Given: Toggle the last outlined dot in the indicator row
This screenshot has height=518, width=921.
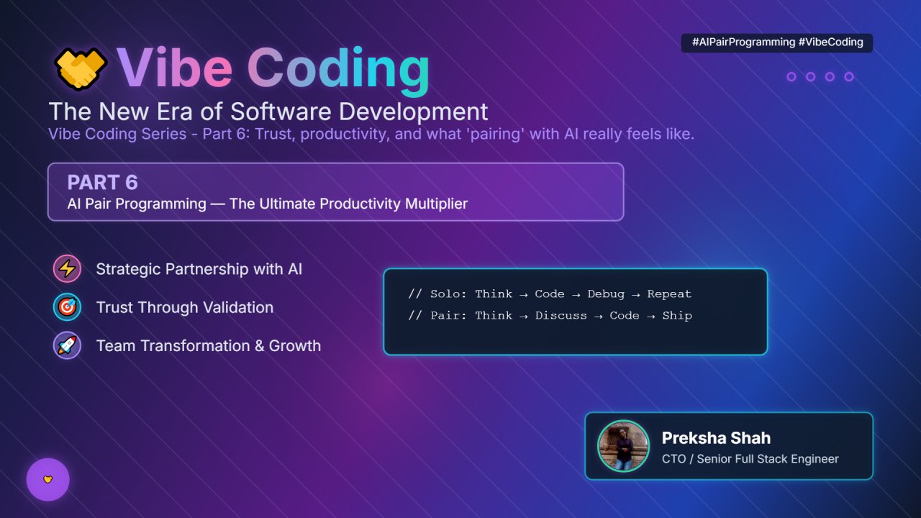Looking at the screenshot, I should tap(850, 76).
